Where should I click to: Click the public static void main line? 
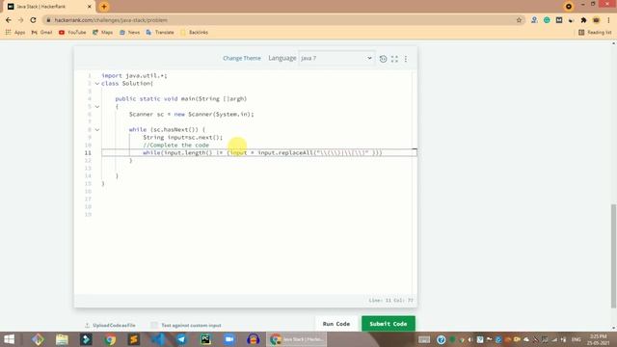click(x=181, y=98)
